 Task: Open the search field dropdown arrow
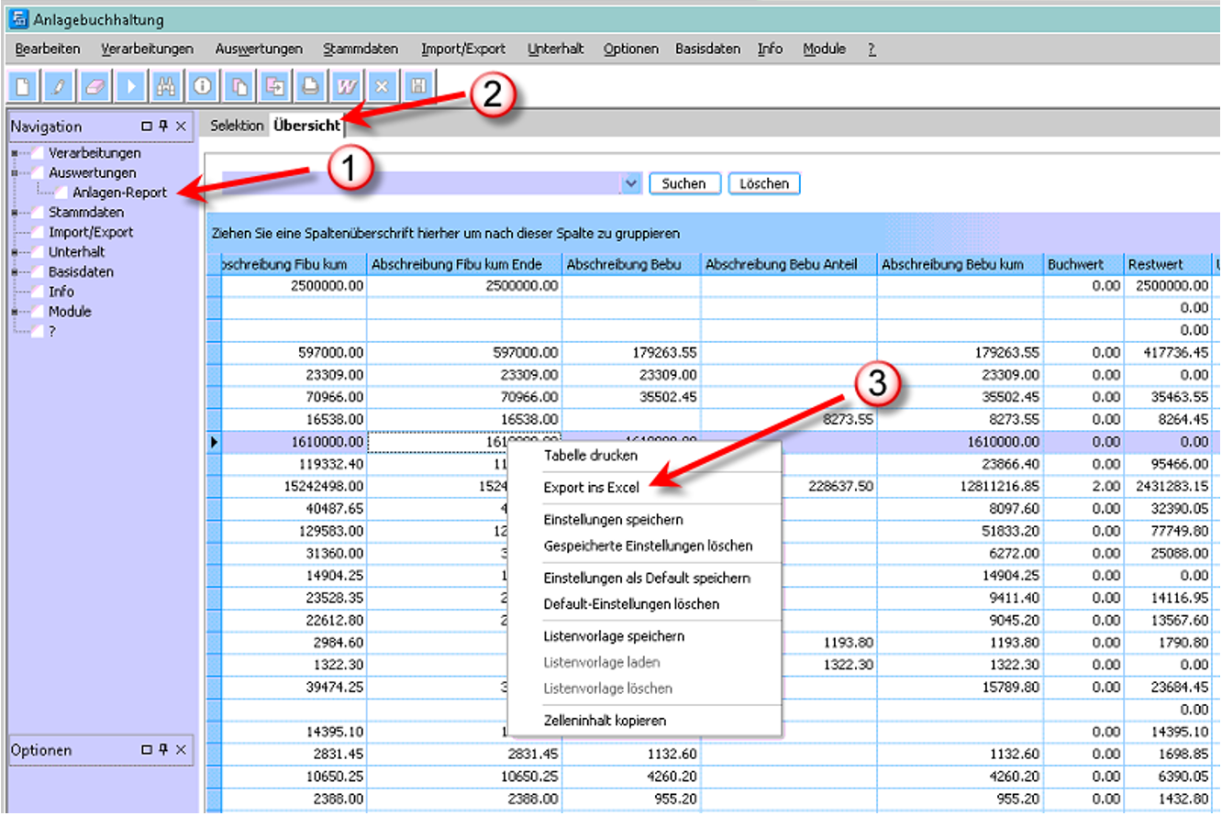[x=630, y=183]
